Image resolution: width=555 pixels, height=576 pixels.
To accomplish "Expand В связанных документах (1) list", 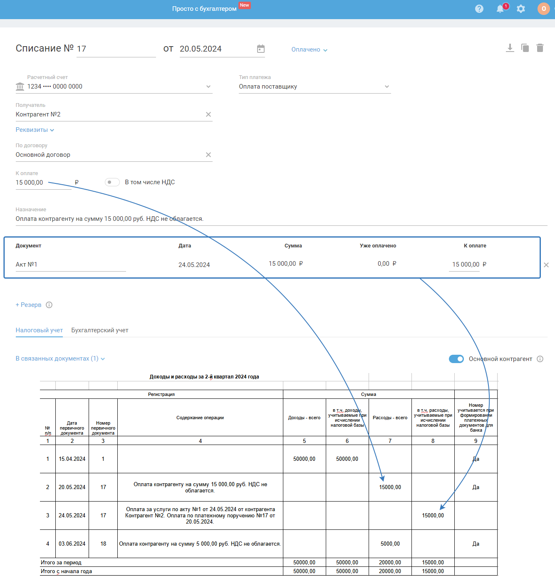I will [x=60, y=358].
